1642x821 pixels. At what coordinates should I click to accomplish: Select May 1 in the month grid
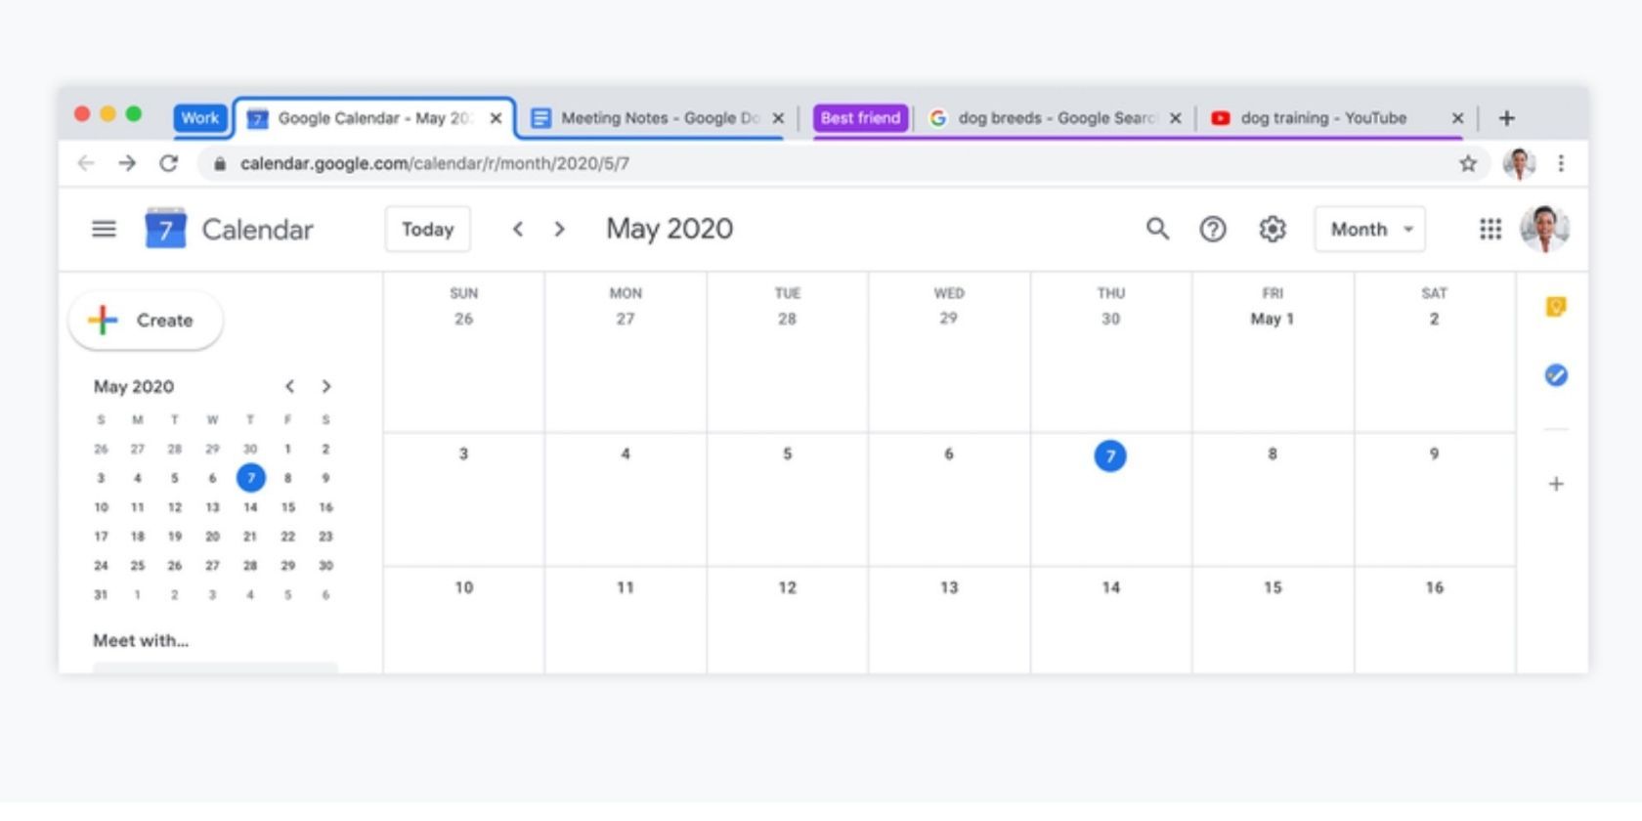point(1272,319)
